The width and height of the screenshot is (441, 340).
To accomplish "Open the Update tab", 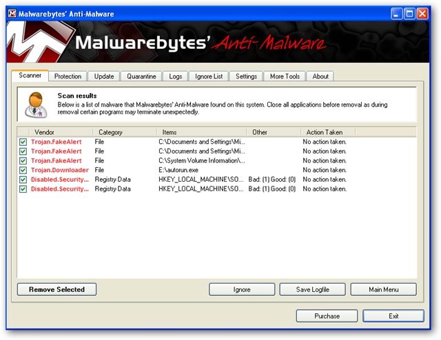I will coord(104,76).
